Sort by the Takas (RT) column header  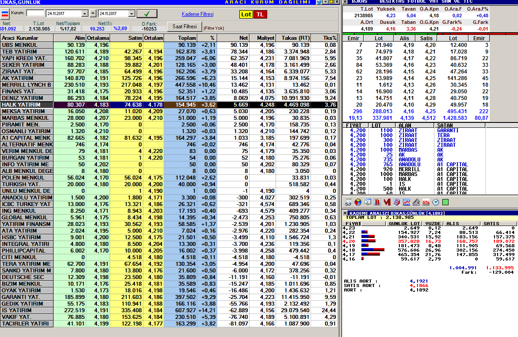pyautogui.click(x=293, y=38)
